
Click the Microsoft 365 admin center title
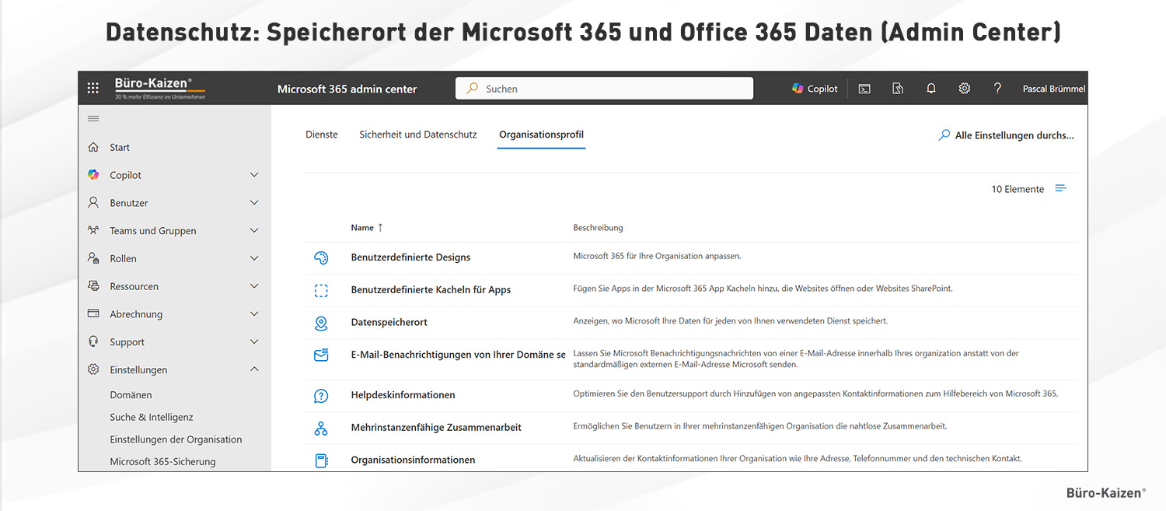pyautogui.click(x=347, y=89)
